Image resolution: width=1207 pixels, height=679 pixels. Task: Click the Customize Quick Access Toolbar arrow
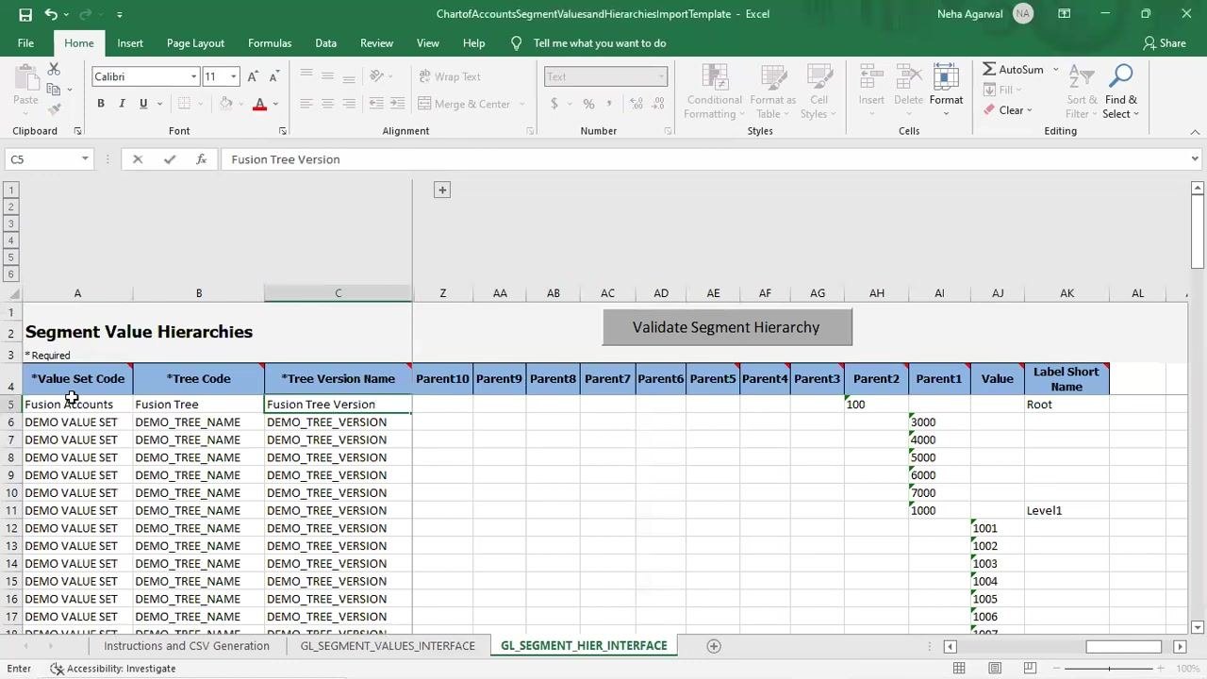tap(119, 15)
